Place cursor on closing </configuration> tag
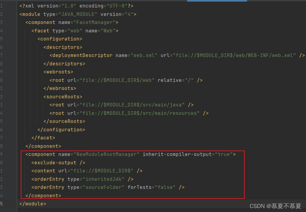This screenshot has width=306, height=212. 61,130
